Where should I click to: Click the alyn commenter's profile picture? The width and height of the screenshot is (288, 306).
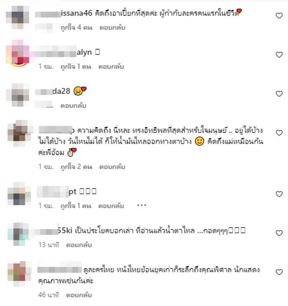[18, 53]
